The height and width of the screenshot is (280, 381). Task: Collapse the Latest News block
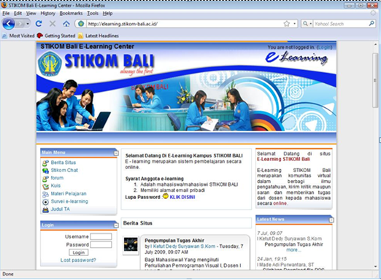coord(331,220)
